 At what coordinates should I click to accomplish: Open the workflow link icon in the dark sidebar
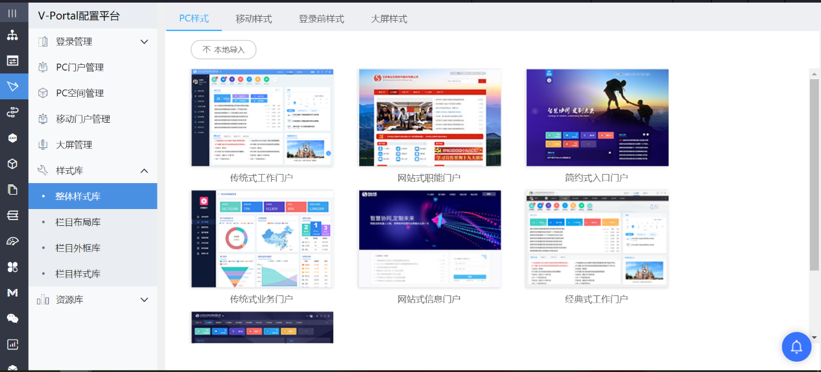pyautogui.click(x=12, y=112)
